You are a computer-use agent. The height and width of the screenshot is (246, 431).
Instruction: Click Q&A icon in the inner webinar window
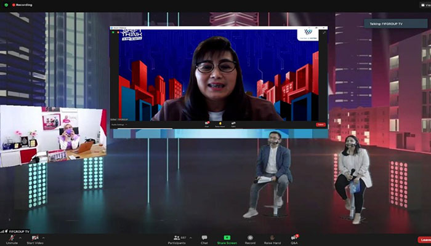click(233, 124)
